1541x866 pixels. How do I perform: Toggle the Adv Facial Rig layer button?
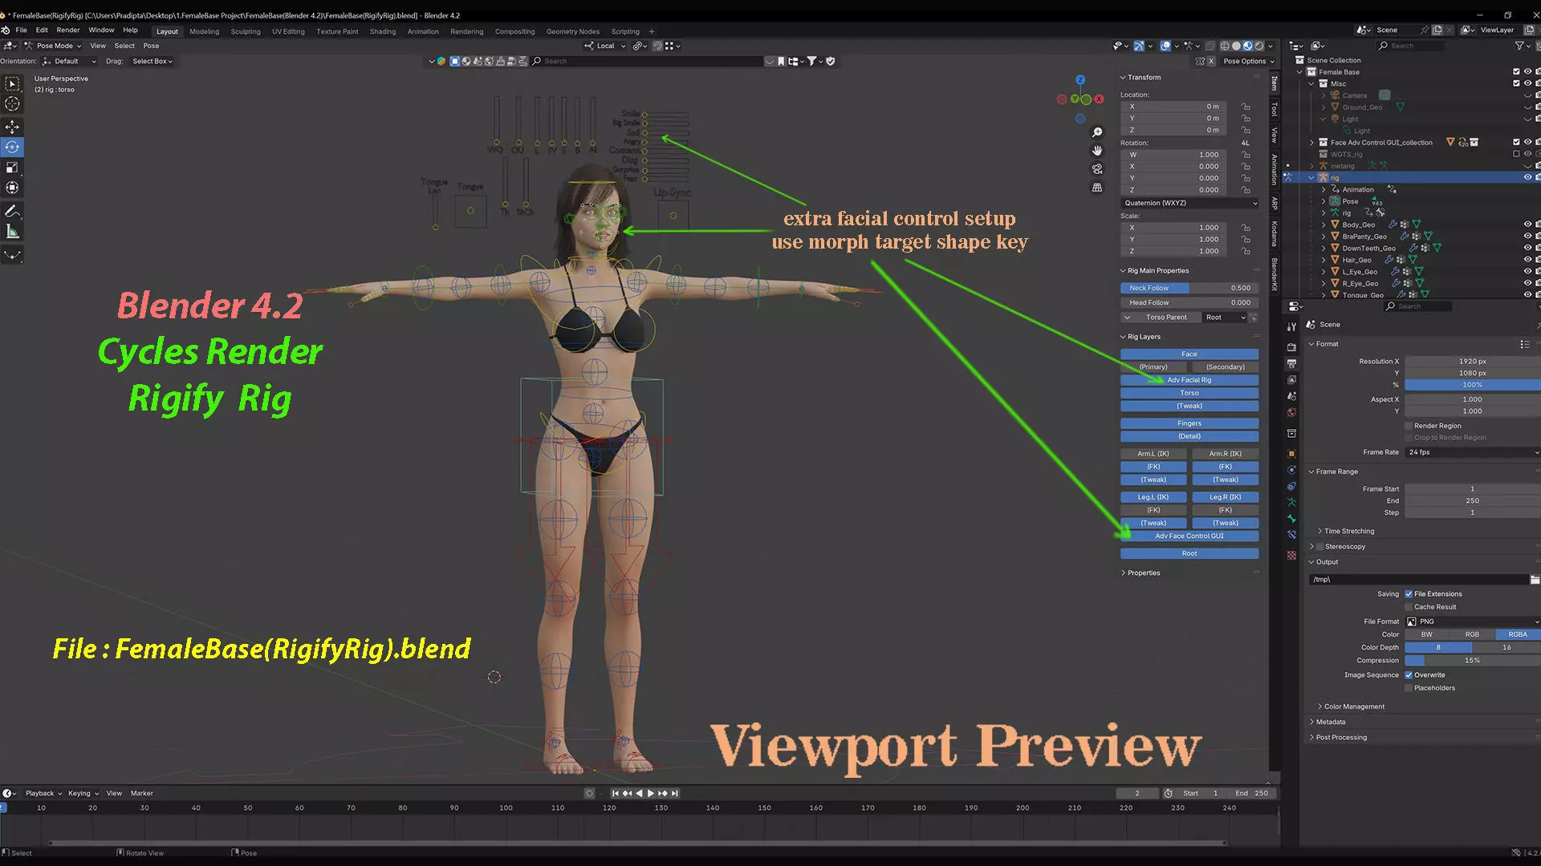point(1189,380)
